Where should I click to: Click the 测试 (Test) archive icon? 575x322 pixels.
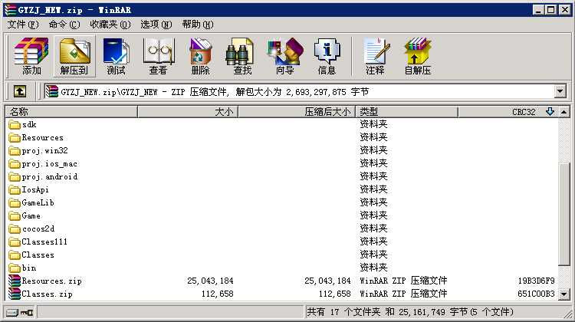pos(117,56)
